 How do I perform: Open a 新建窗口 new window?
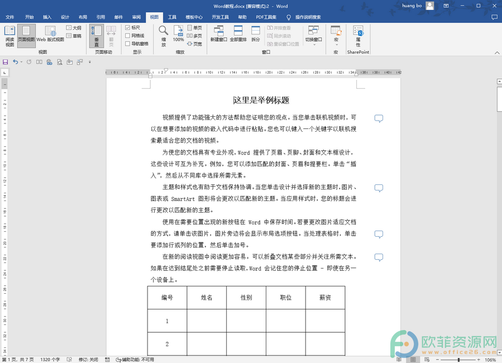(x=219, y=34)
